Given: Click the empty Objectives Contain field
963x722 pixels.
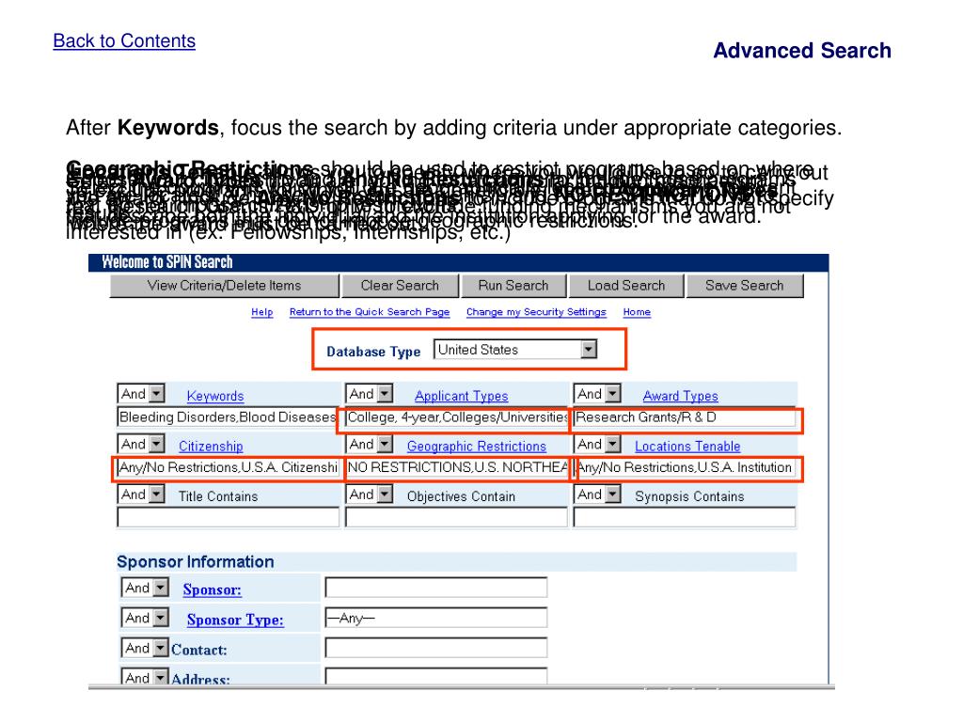Looking at the screenshot, I should coord(456,518).
